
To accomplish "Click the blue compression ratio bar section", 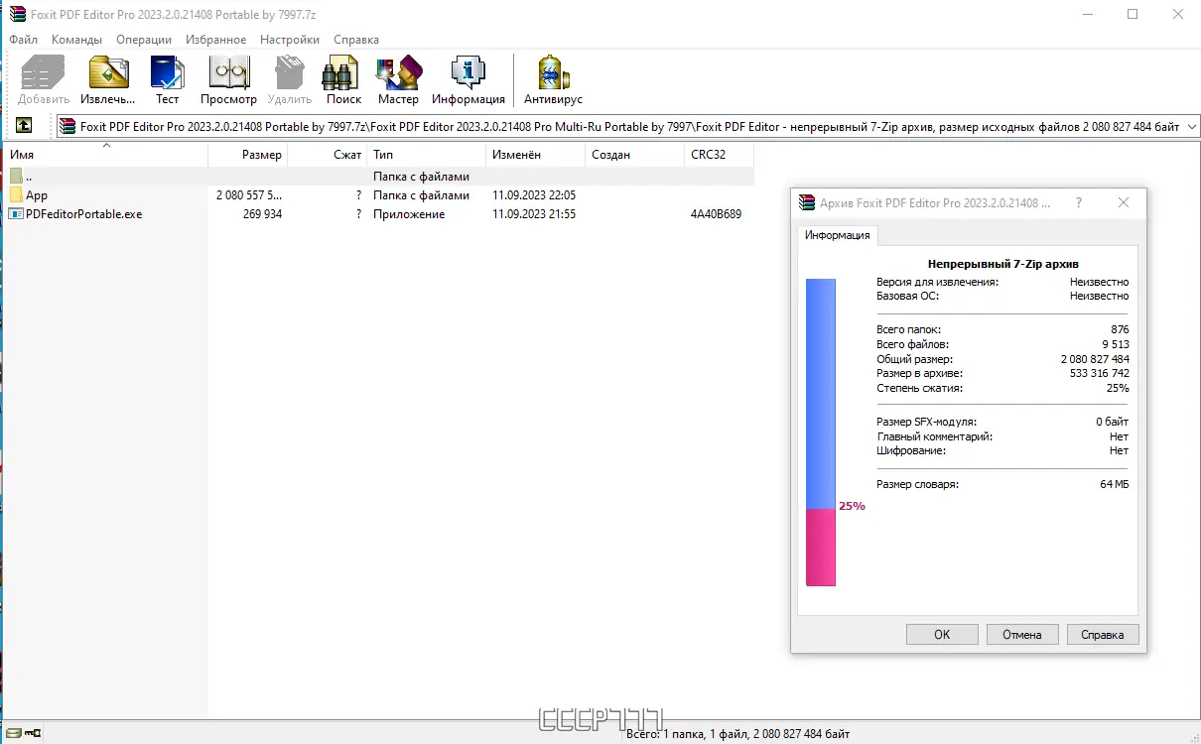I will [x=821, y=394].
